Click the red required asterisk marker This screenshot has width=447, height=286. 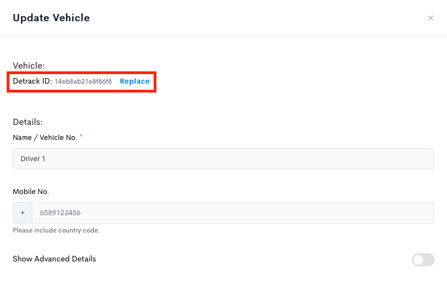pyautogui.click(x=81, y=135)
